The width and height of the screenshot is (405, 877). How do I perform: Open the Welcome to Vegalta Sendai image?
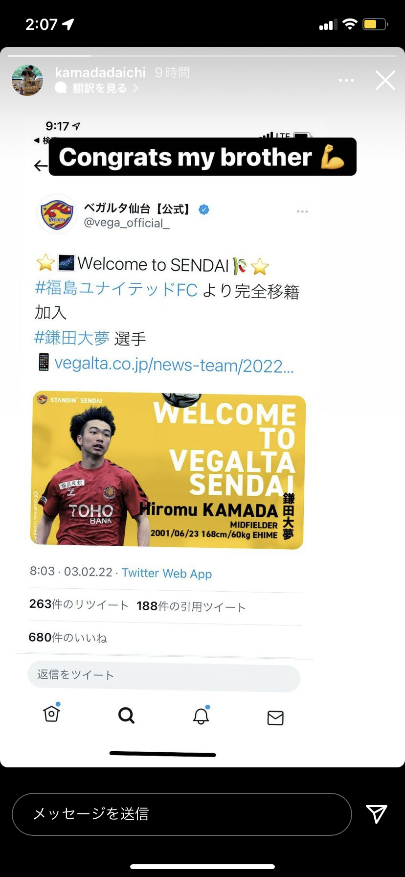point(169,470)
